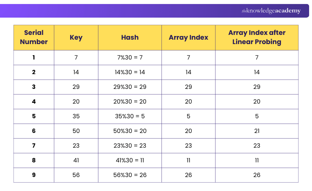The image size is (312, 191).
Task: Pick Array Index cell for key 23
Action: click(x=188, y=145)
